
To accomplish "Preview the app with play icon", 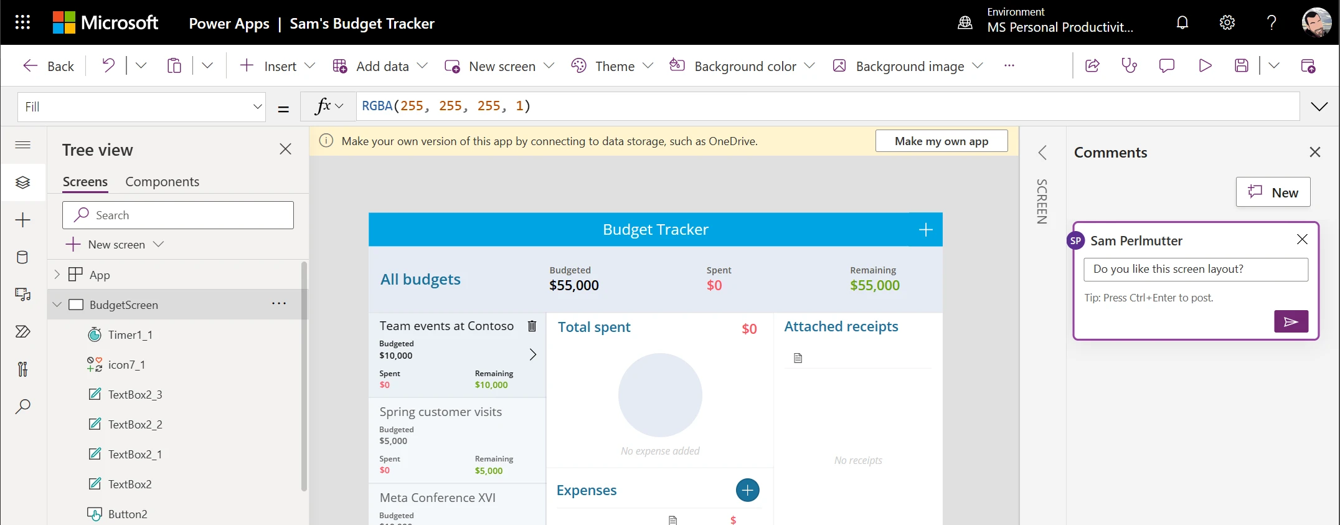I will coord(1205,65).
